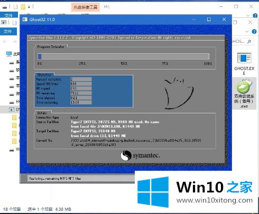Click the blank page icon in top quick access toolbar
This screenshot has width=259, height=214.
15,7
